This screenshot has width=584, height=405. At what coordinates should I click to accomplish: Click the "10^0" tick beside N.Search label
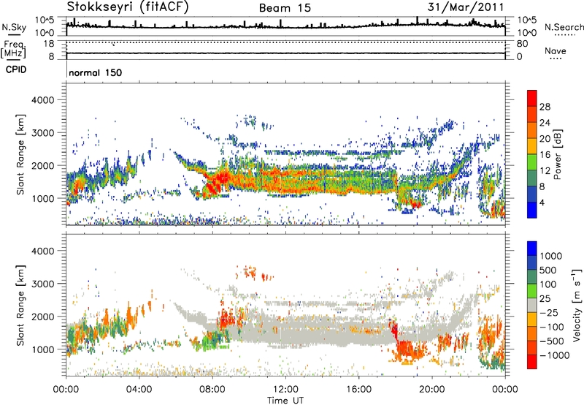[x=527, y=33]
